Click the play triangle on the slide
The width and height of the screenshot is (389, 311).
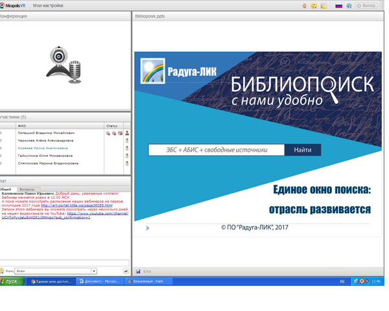(x=148, y=228)
